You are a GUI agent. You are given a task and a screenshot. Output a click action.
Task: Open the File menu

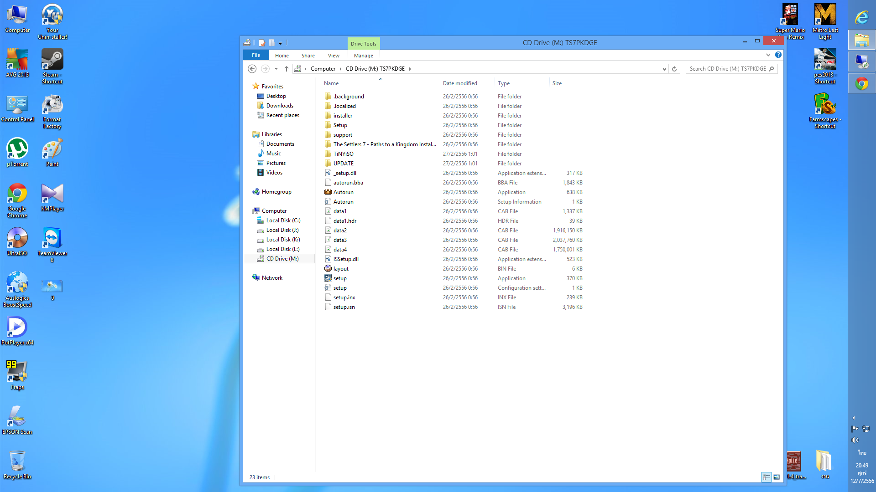pos(256,55)
